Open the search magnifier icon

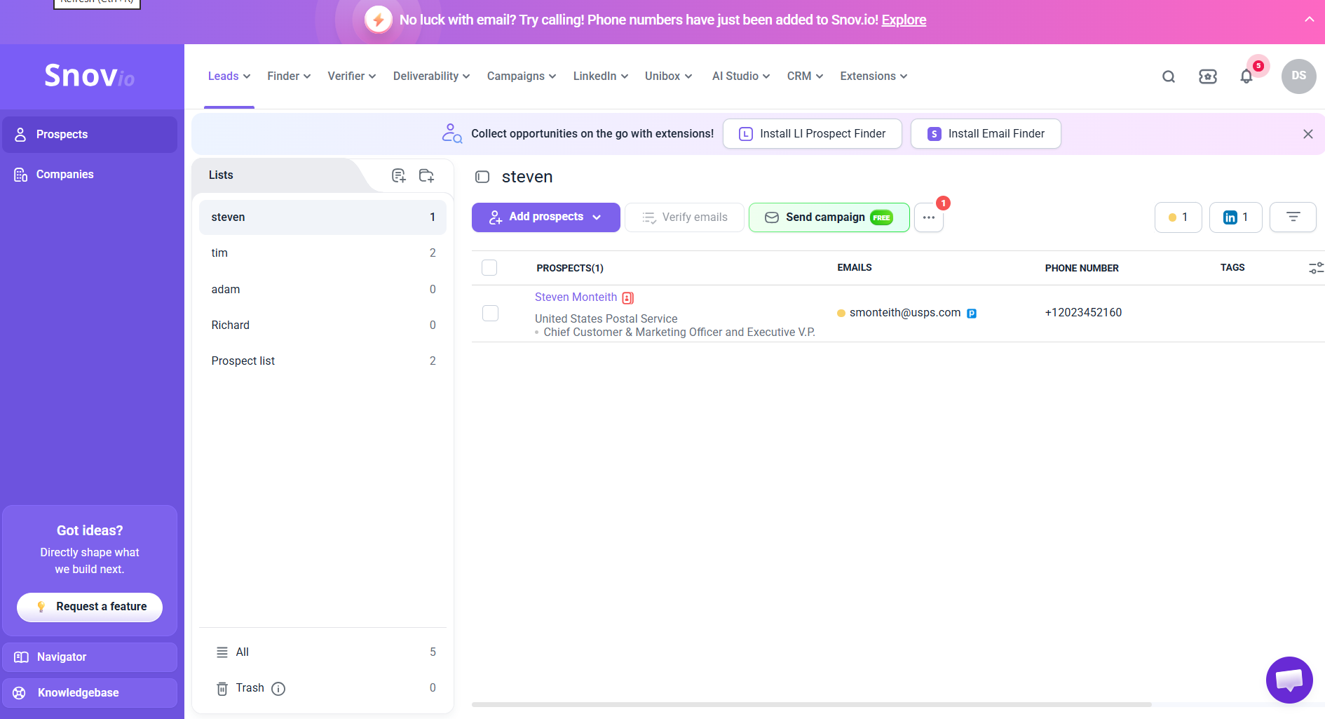(x=1169, y=76)
